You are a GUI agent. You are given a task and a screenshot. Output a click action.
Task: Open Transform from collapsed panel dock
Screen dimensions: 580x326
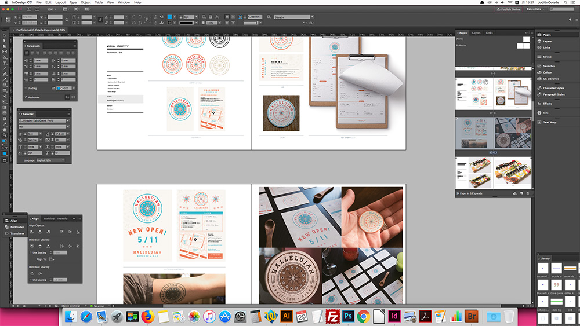pyautogui.click(x=15, y=233)
